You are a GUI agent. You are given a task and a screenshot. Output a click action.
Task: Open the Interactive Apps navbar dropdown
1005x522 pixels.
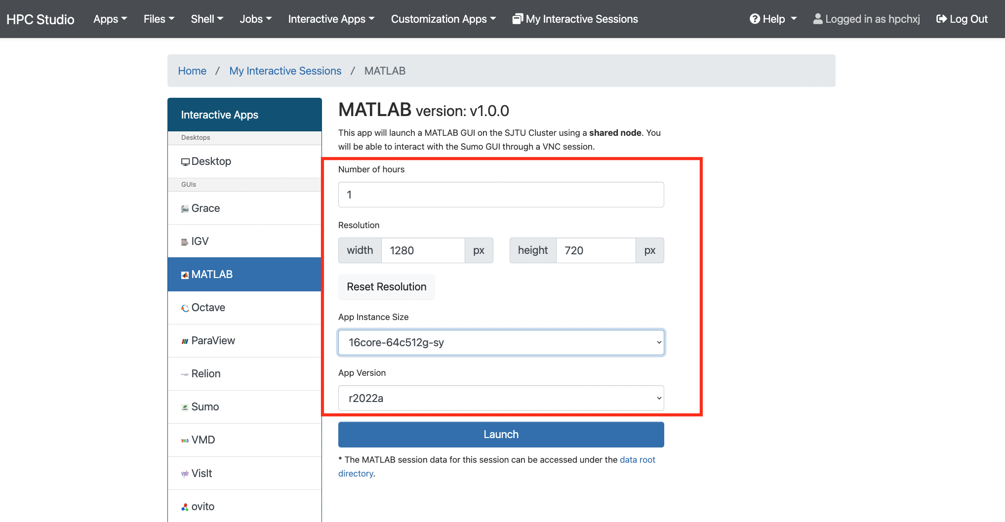[x=331, y=19]
